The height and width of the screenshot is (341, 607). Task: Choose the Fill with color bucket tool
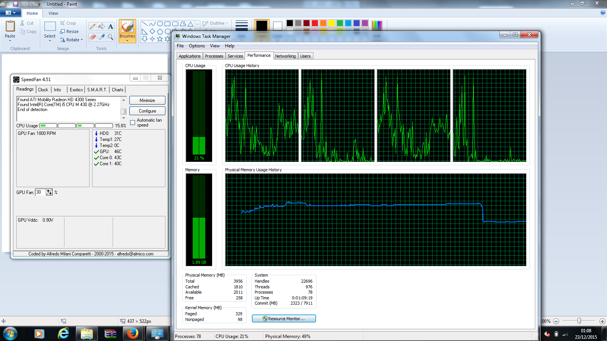[x=102, y=26]
